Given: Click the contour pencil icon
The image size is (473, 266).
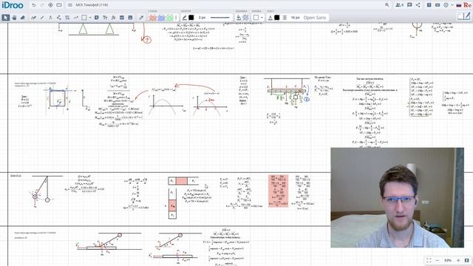Looking at the screenshot, I should tap(185, 18).
